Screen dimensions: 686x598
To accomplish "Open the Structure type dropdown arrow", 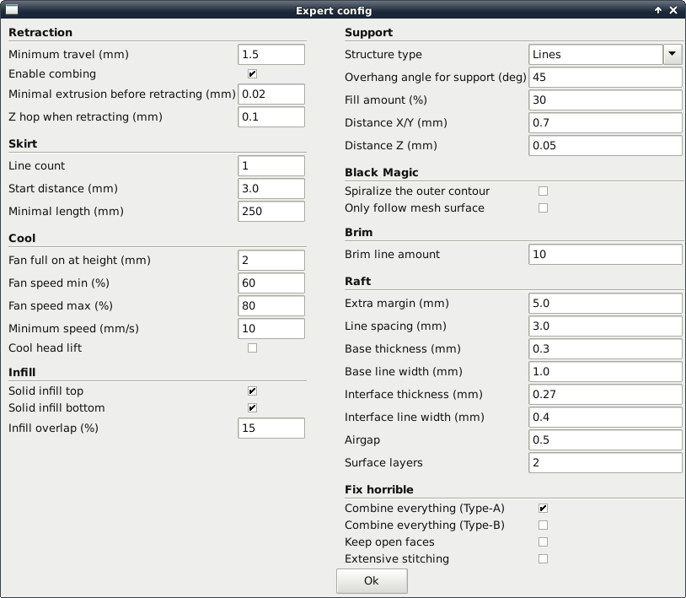I will [673, 54].
